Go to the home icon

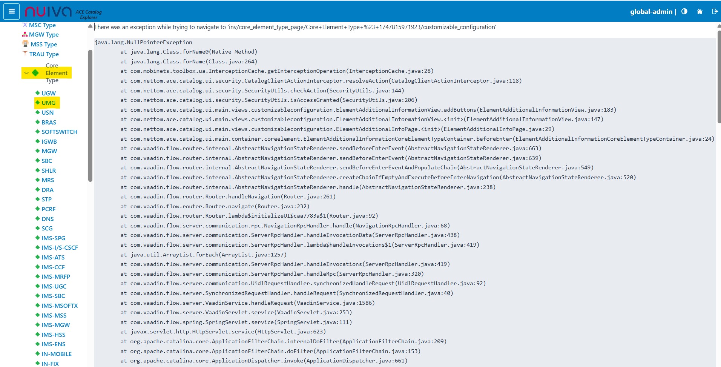[x=700, y=11]
